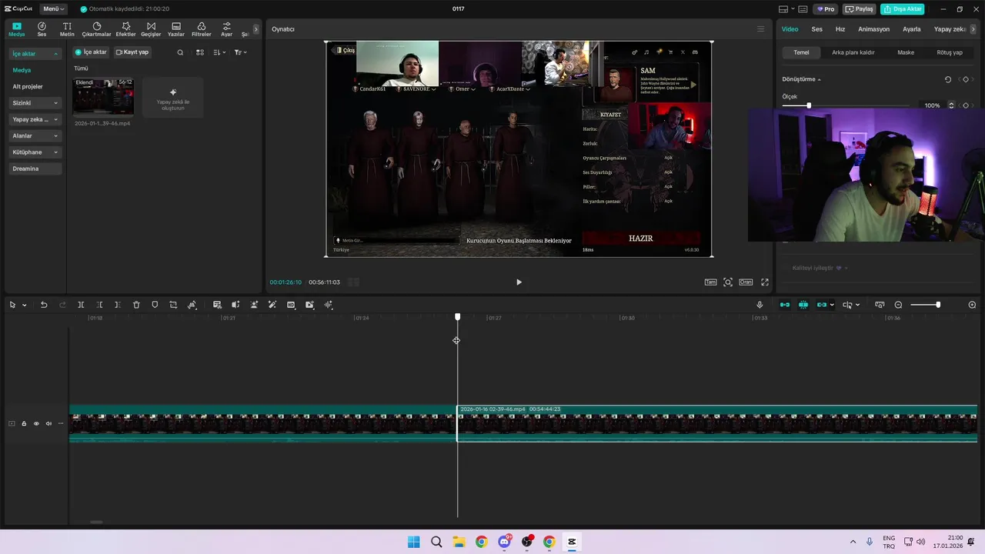This screenshot has height=554, width=985.
Task: Show more media tabs arrow
Action: [256, 29]
